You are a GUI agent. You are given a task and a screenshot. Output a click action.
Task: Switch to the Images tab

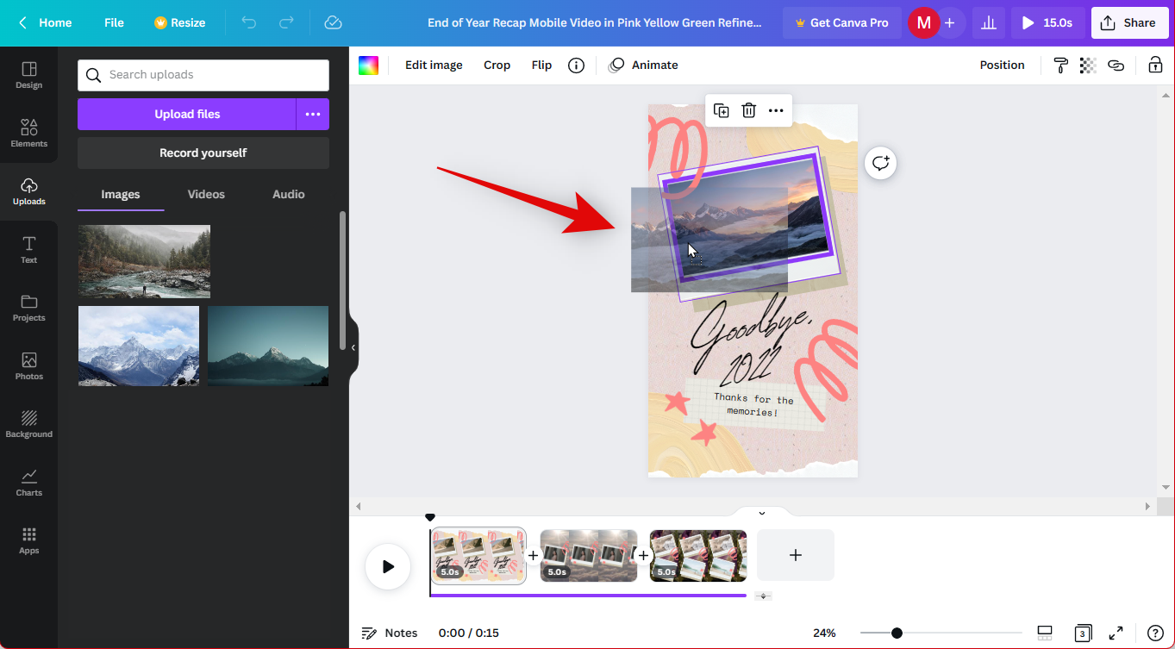(121, 194)
